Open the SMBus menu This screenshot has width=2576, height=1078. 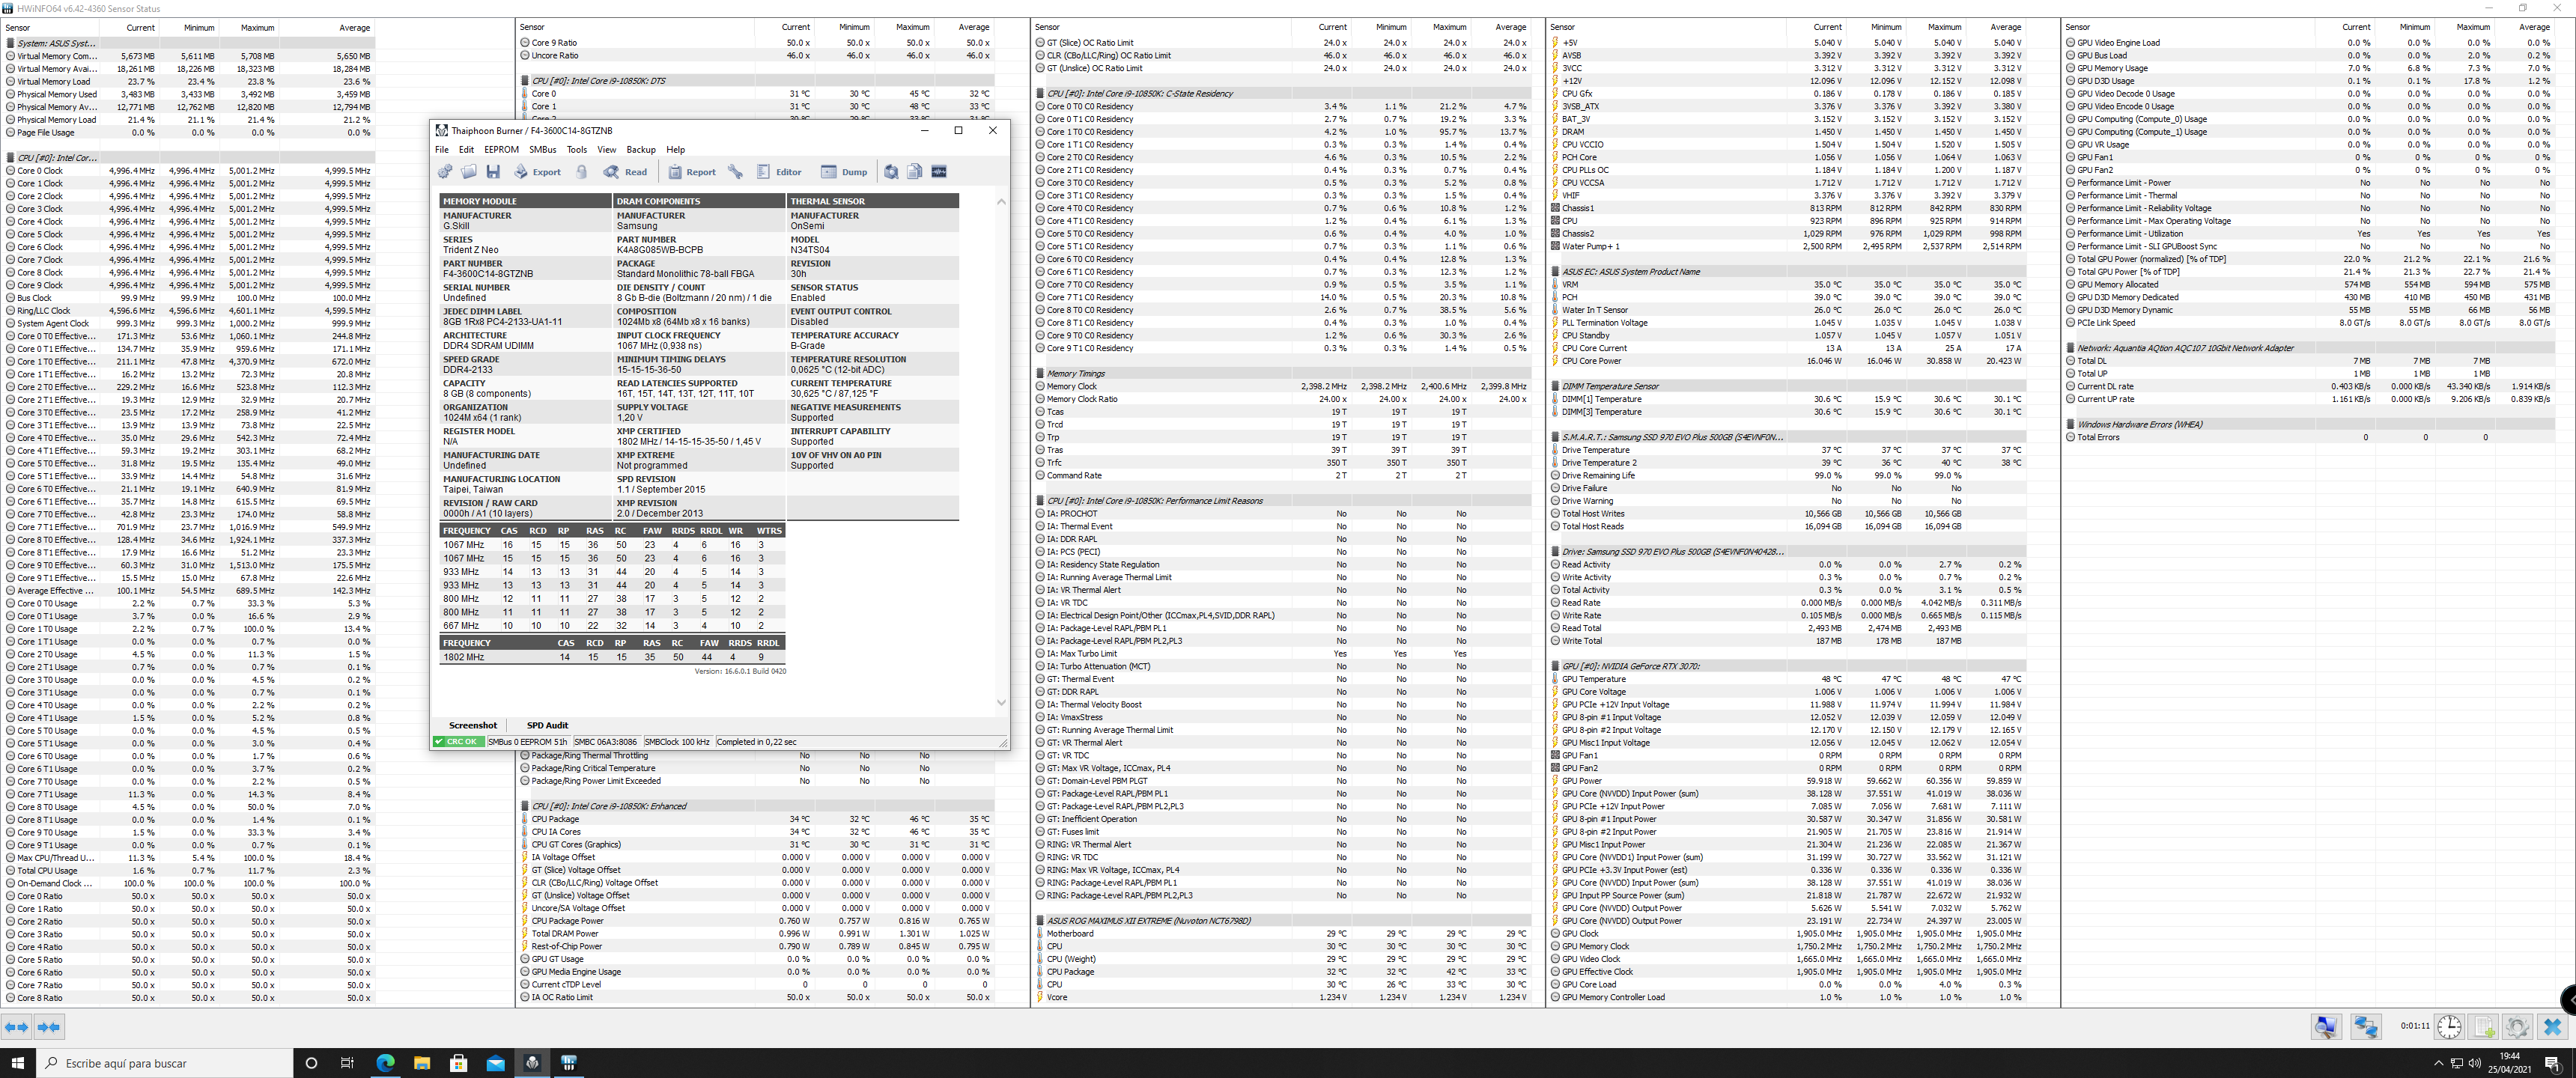tap(542, 150)
